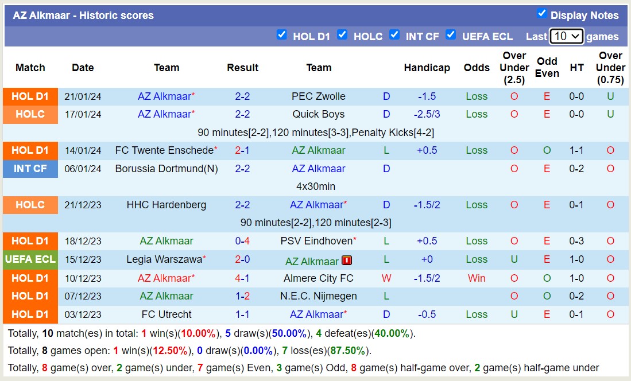Click the HOLC badge on the HHC Hardenberg row
This screenshot has height=381, width=631.
pos(30,205)
